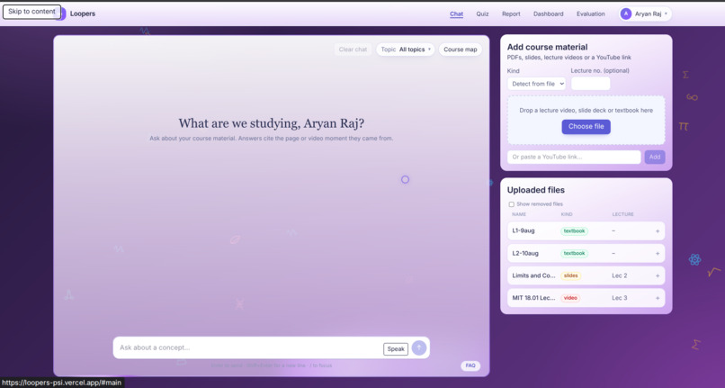Viewport: 725px width, 388px height.
Task: Click the file drop zone area
Action: (586, 121)
